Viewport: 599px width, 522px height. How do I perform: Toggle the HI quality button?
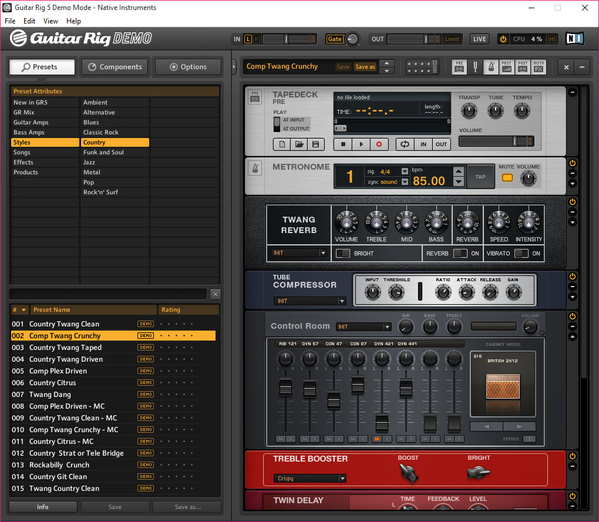coord(552,39)
